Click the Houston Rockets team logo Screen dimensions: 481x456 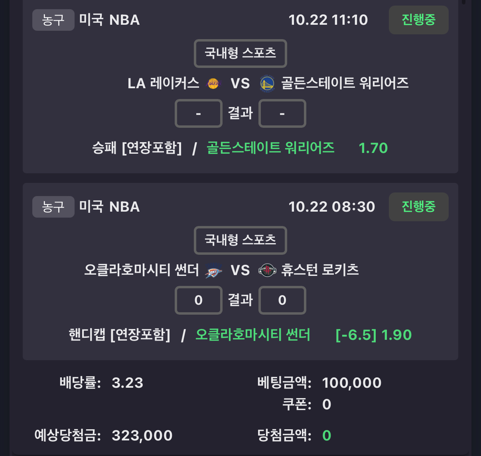(267, 271)
